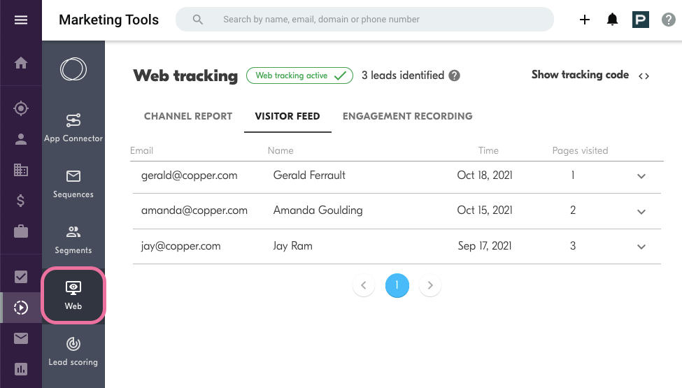Click the circular logo in marketing panel
The height and width of the screenshot is (388, 682).
(73, 69)
